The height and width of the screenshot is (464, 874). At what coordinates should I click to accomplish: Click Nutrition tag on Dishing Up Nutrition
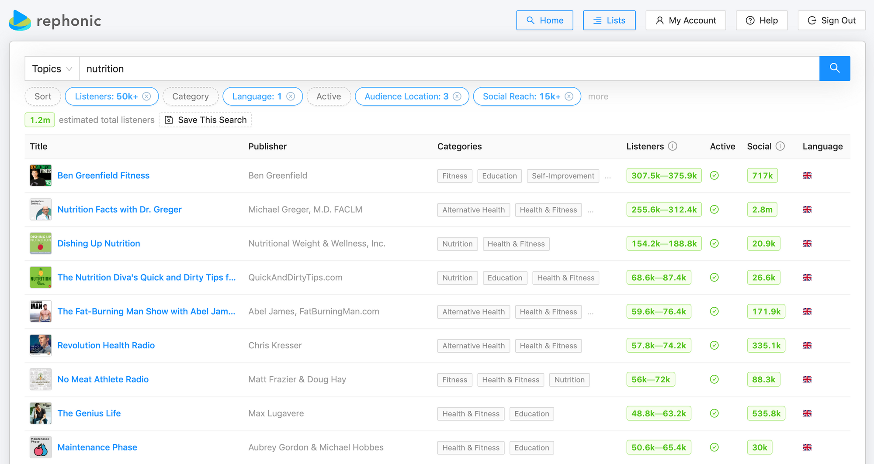(x=458, y=244)
